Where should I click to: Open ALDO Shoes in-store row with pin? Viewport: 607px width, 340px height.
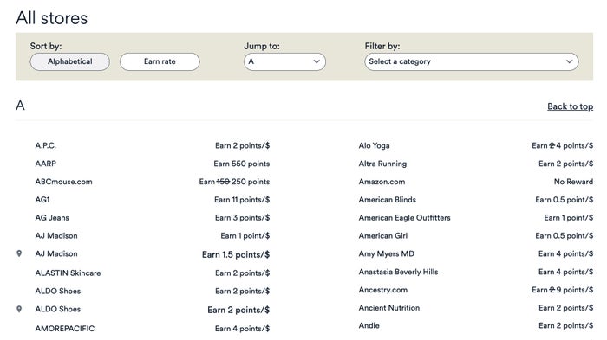58,309
